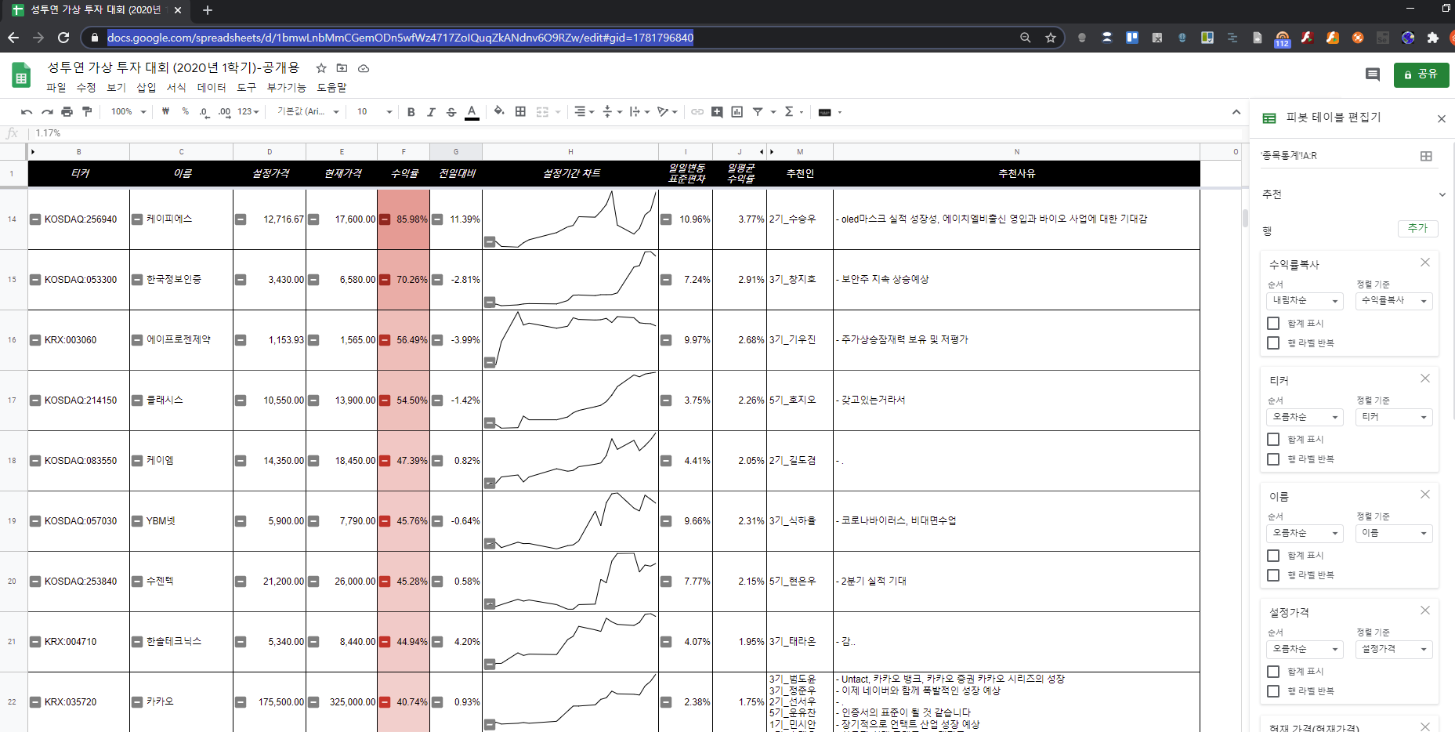Screen dimensions: 1455x732
Task: Click the print icon
Action: pos(67,112)
